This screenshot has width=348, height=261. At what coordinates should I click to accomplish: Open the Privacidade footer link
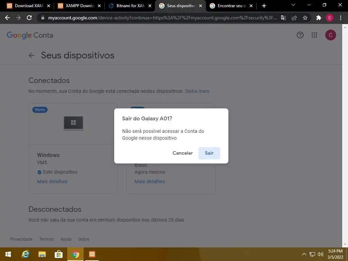(x=21, y=239)
